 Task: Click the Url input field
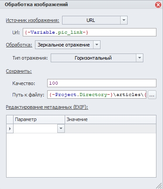tap(90, 32)
